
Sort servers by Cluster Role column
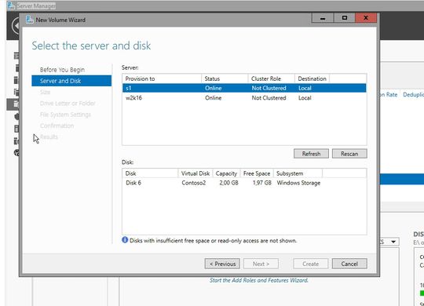(271, 78)
